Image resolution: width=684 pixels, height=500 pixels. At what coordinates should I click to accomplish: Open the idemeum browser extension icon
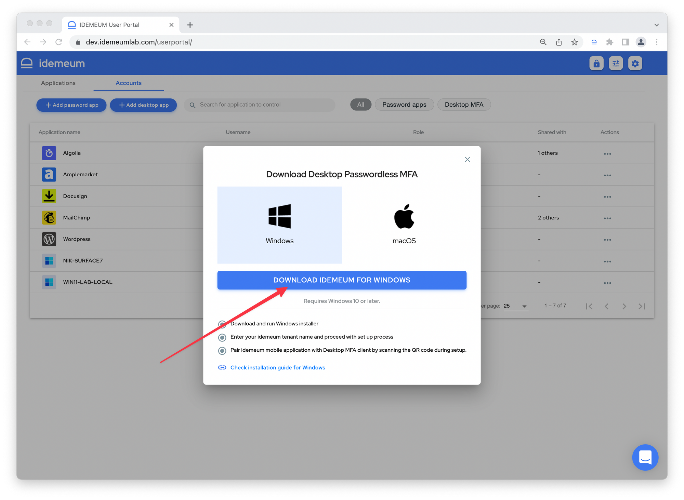(594, 42)
